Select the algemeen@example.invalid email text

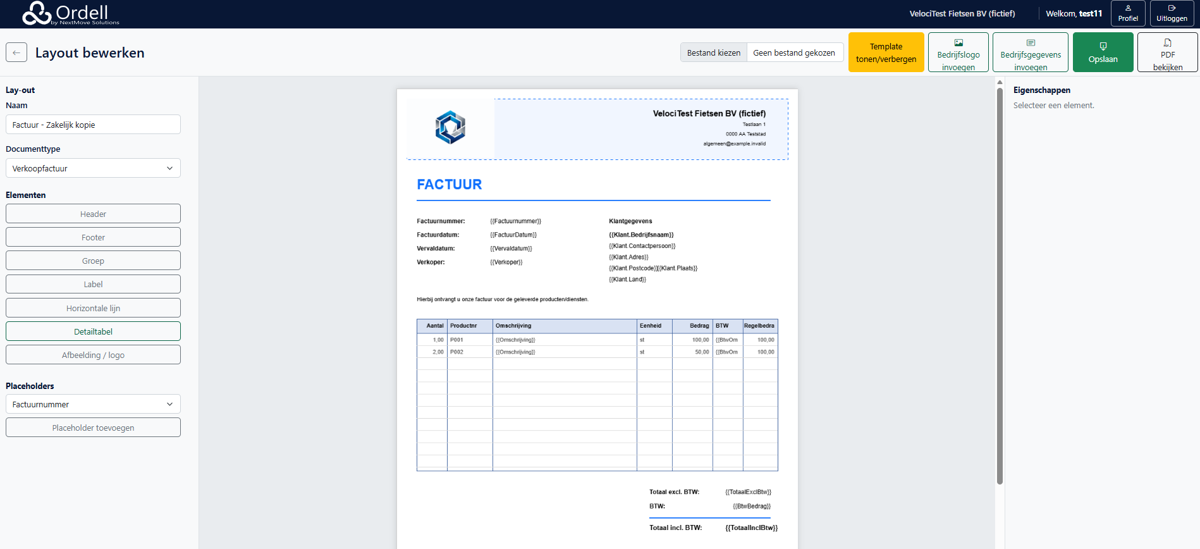(734, 144)
